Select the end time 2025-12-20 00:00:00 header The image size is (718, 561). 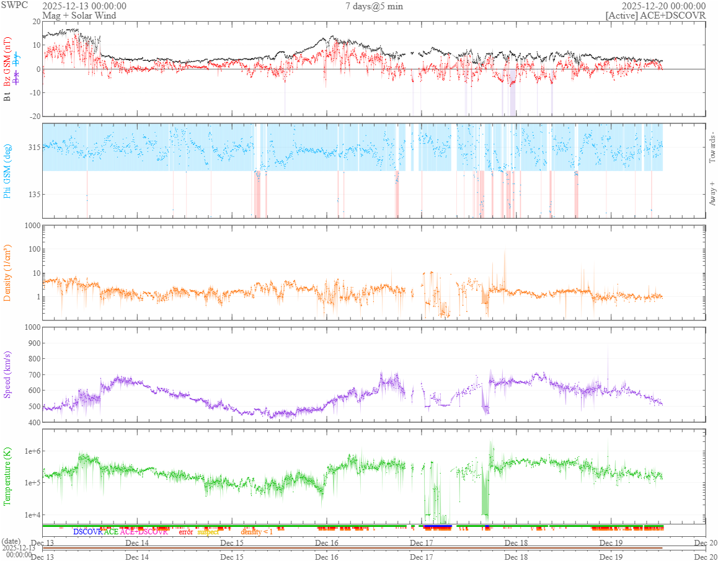click(663, 6)
